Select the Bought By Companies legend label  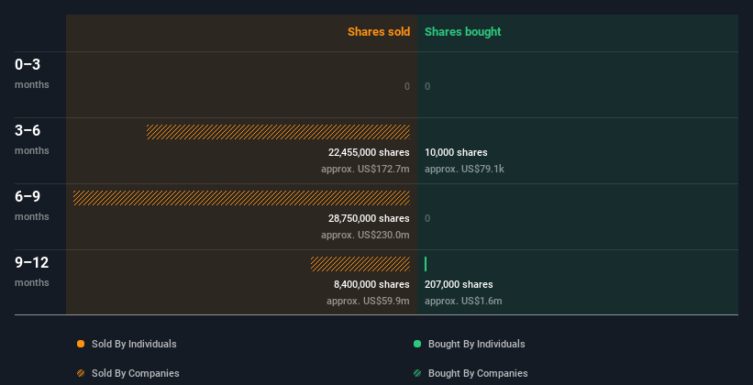[x=478, y=373]
